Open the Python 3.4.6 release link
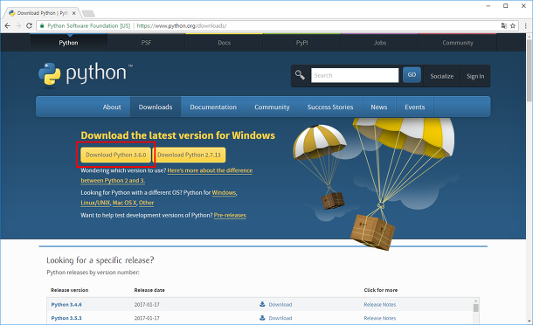Screen dimensions: 533x325 pos(66,305)
